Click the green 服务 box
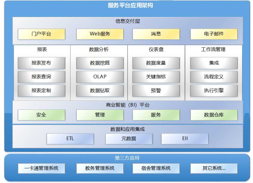Viewport: 253px width, 183px height. pos(156,115)
